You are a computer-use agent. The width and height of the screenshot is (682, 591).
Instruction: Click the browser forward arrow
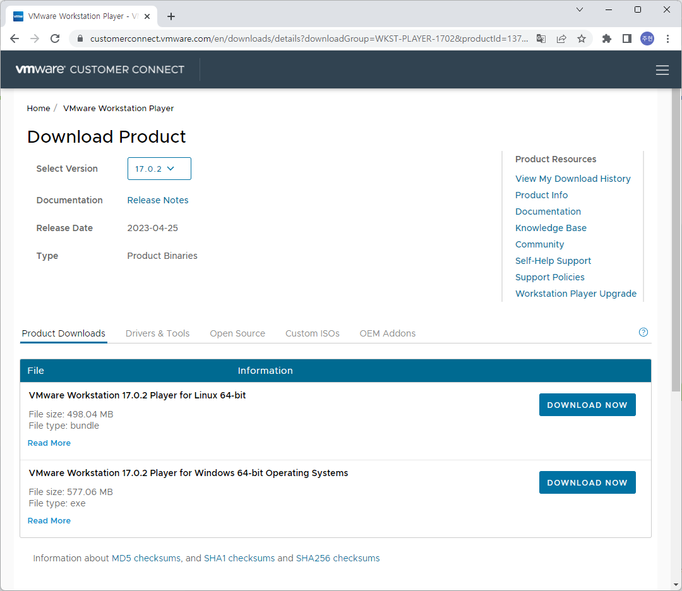click(x=35, y=39)
